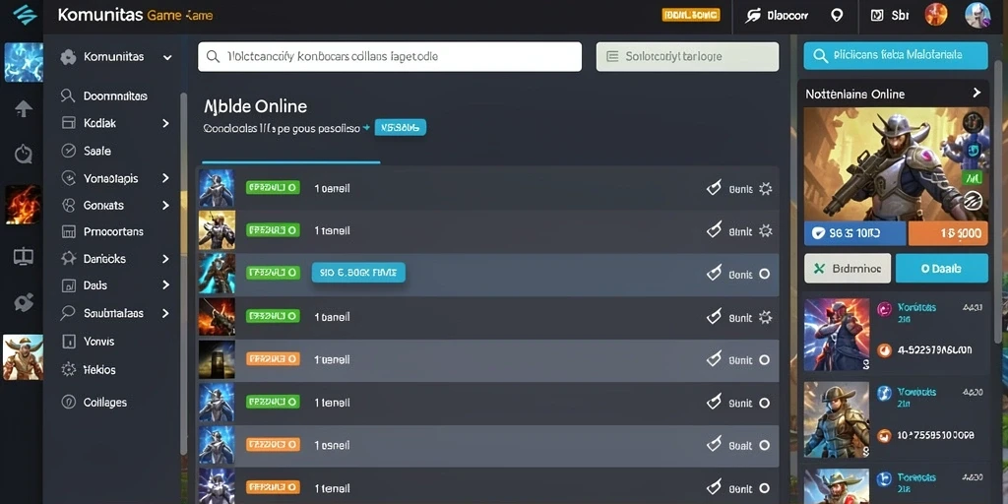1008x504 pixels.
Task: Click the striped circle icon on featured image
Action: coord(973,201)
